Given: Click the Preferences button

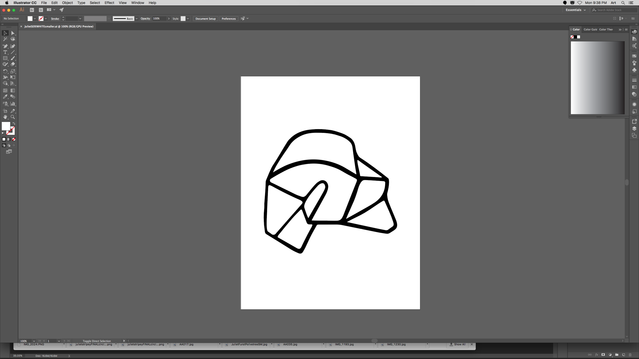Looking at the screenshot, I should (x=229, y=19).
